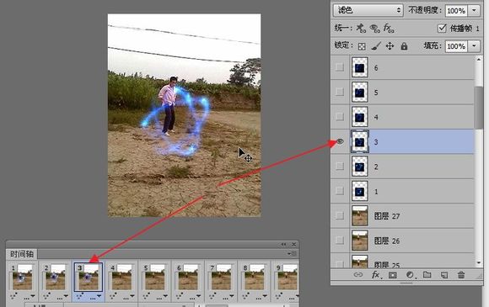Click the link layers icon
This screenshot has height=307, width=489.
pos(358,275)
